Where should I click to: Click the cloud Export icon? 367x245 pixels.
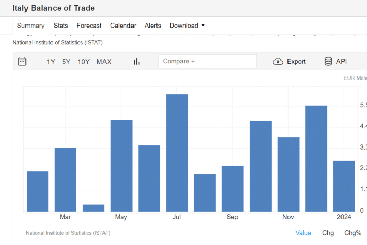point(278,62)
